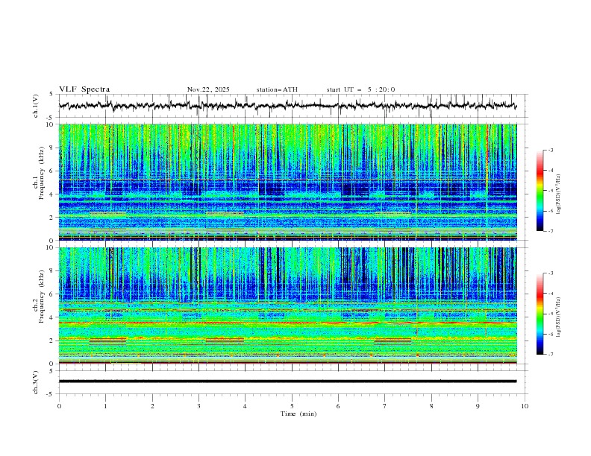Click the time axis tick label "9"
The height and width of the screenshot is (456, 591).
(478, 406)
